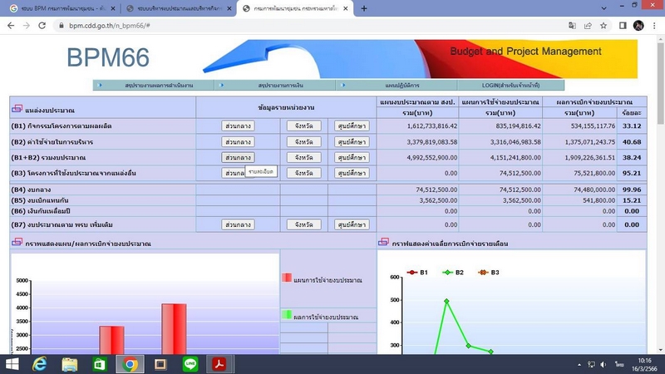Image resolution: width=665 pixels, height=374 pixels.
Task: Close the second browser tab
Action: point(229,8)
